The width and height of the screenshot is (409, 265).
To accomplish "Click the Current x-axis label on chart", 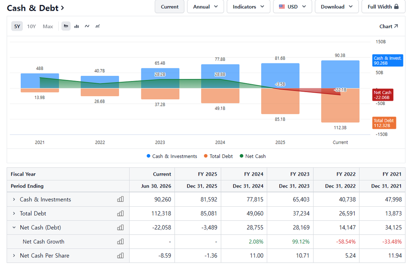I will click(x=340, y=142).
